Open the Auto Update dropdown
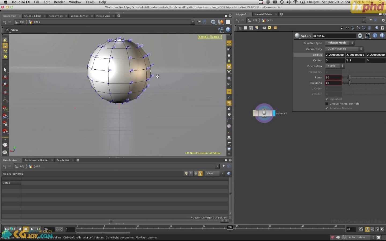This screenshot has width=386, height=241. coord(361,237)
